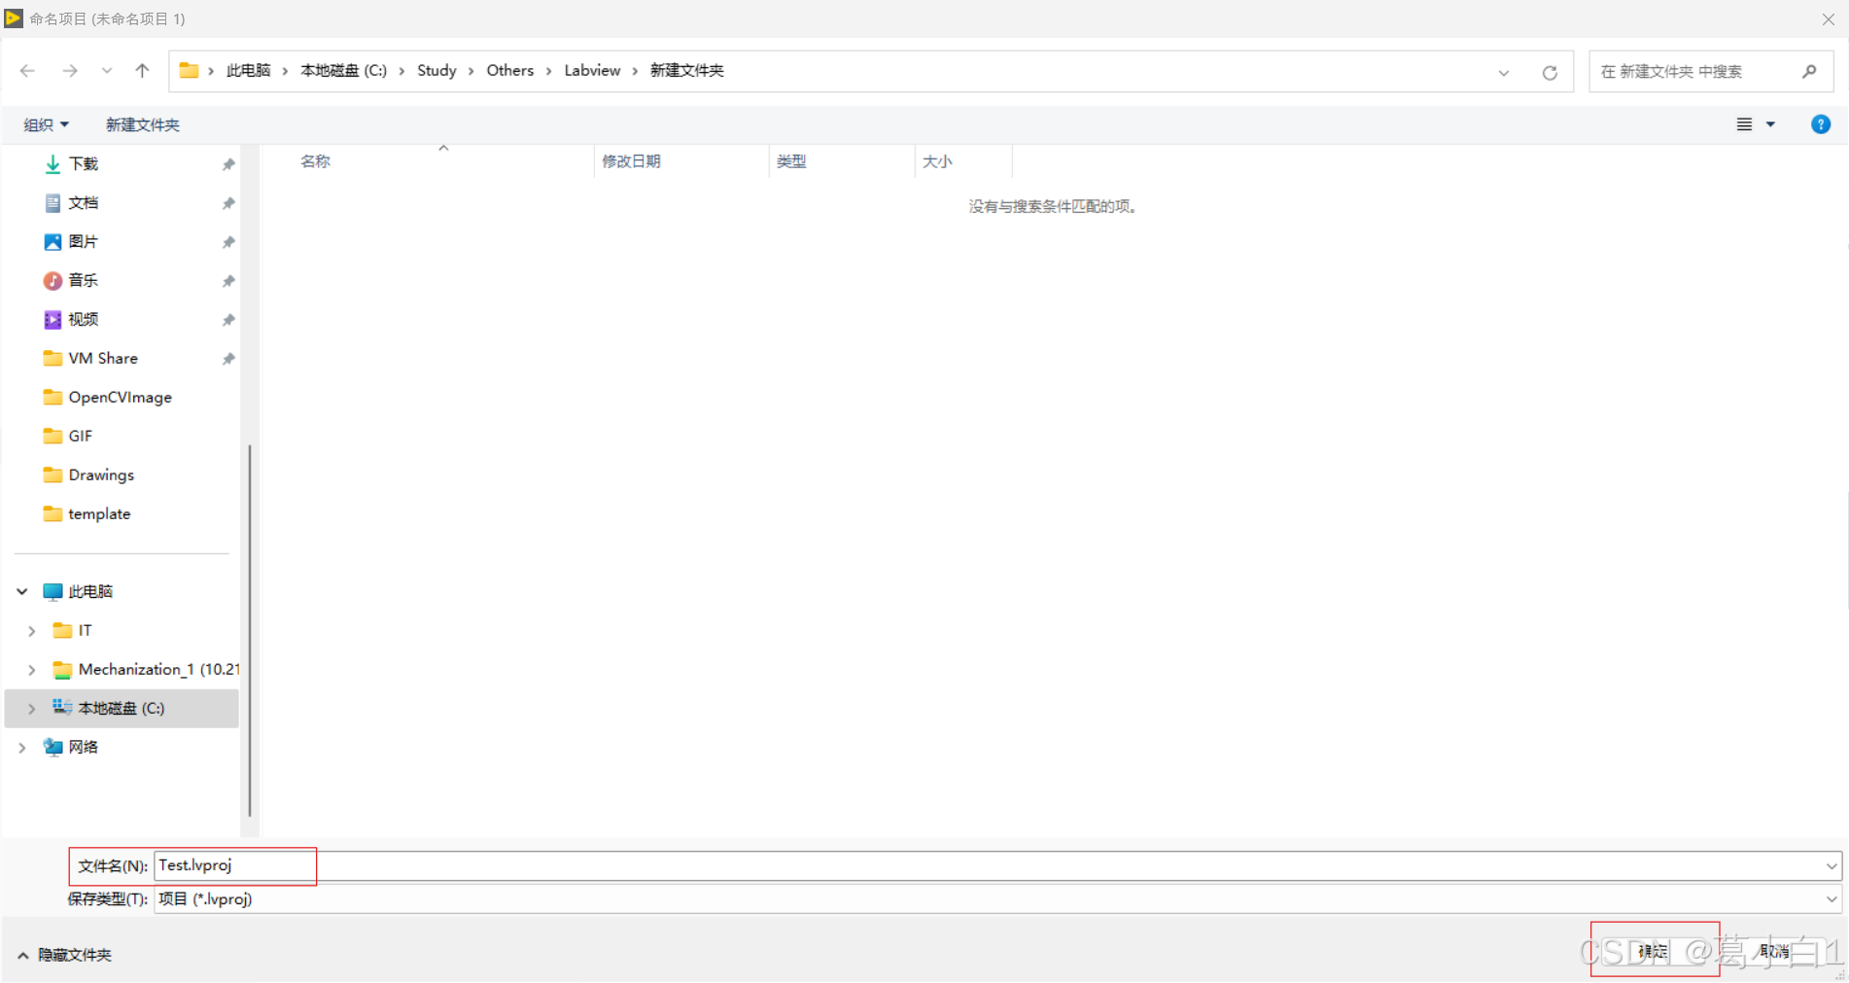1849x983 pixels.
Task: Click the forward navigation arrow
Action: point(69,70)
